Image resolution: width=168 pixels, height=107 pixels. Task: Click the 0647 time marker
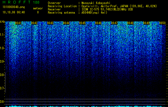(x=114, y=23)
